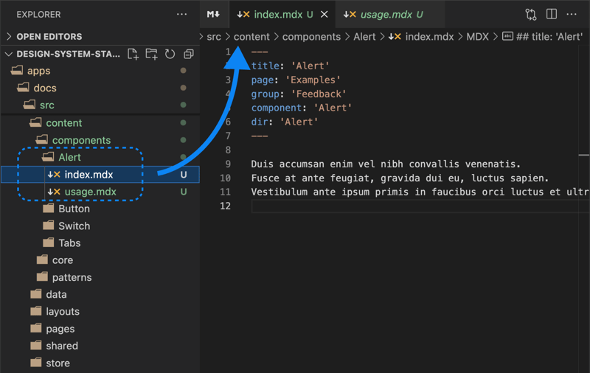The height and width of the screenshot is (373, 590).
Task: Open editor more actions menu
Action: coord(572,14)
